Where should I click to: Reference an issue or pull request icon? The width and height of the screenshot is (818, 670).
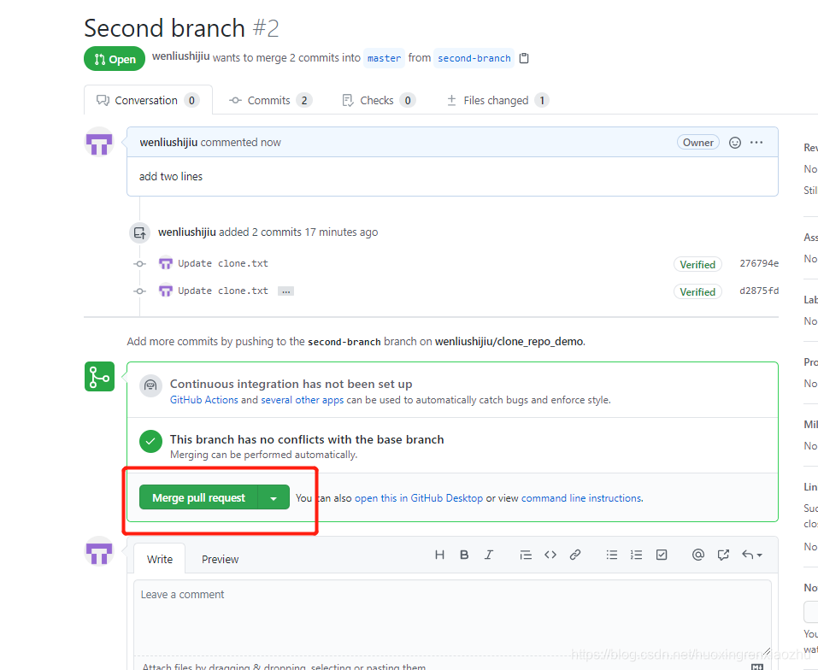(723, 555)
